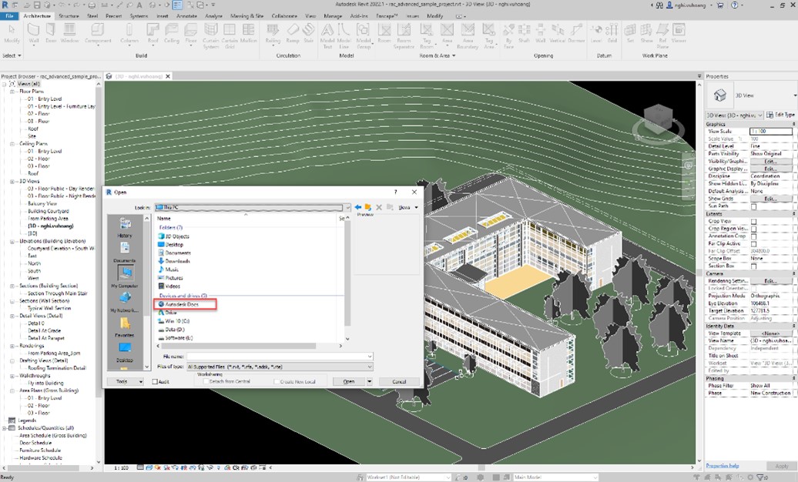Click the Open button in the dialog
798x482 pixels.
pos(349,381)
